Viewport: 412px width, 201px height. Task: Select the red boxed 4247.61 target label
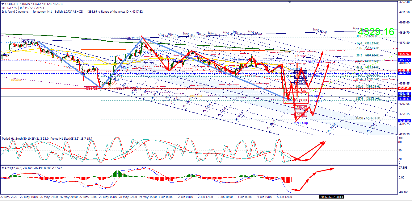pos(301,115)
